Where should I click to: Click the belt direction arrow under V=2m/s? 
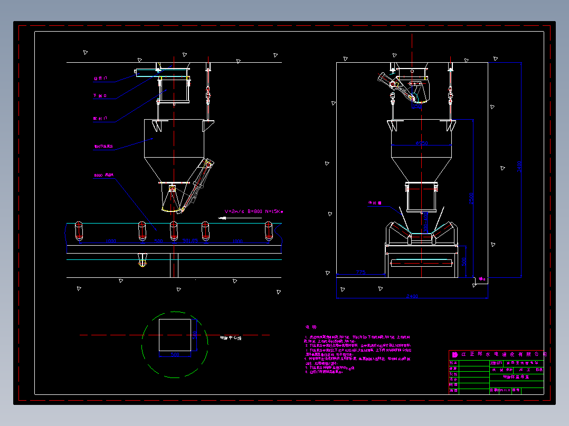(x=240, y=218)
